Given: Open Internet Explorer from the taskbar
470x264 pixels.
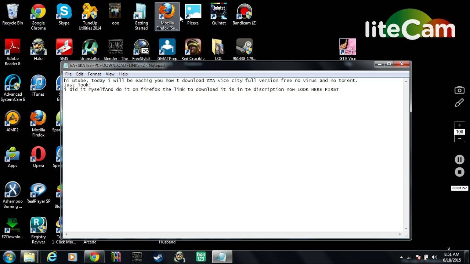Looking at the screenshot, I should (52, 257).
